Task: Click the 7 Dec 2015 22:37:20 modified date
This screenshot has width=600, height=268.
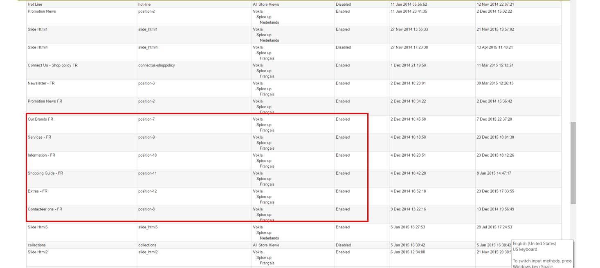Action: tap(494, 120)
